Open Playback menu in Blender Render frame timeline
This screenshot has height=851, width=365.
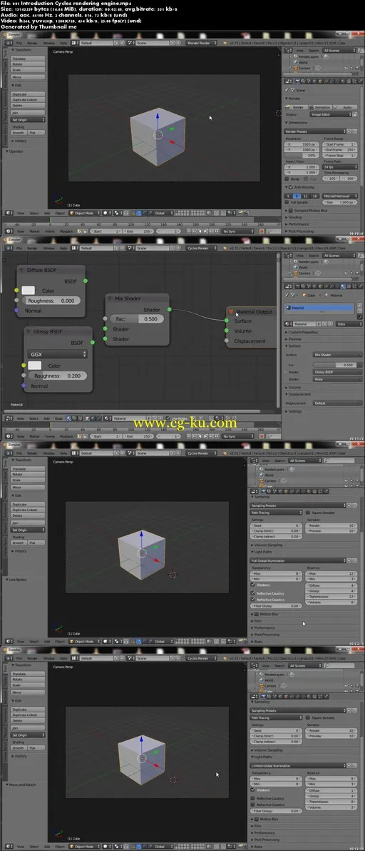[66, 231]
